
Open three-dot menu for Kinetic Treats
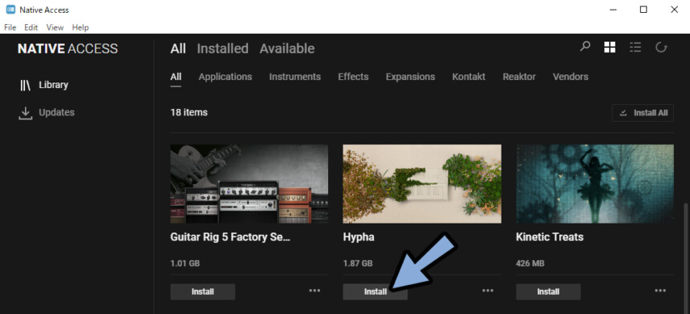(x=660, y=290)
